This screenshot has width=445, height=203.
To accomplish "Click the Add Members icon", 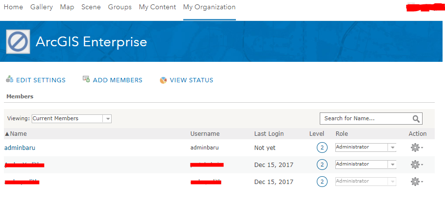I will coord(86,79).
